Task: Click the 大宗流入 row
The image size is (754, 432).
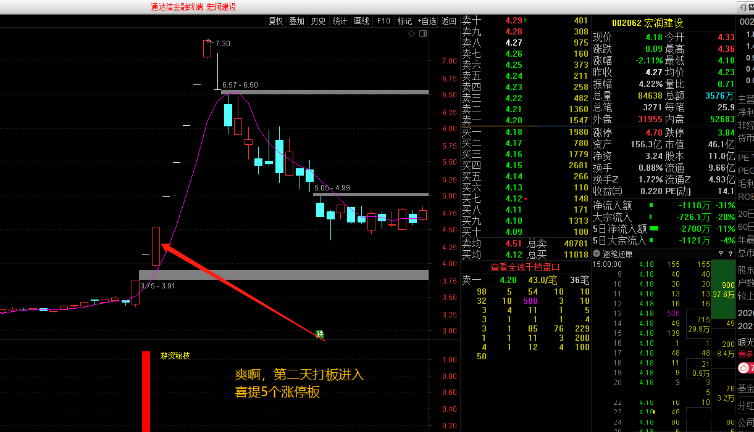Action: (x=664, y=217)
